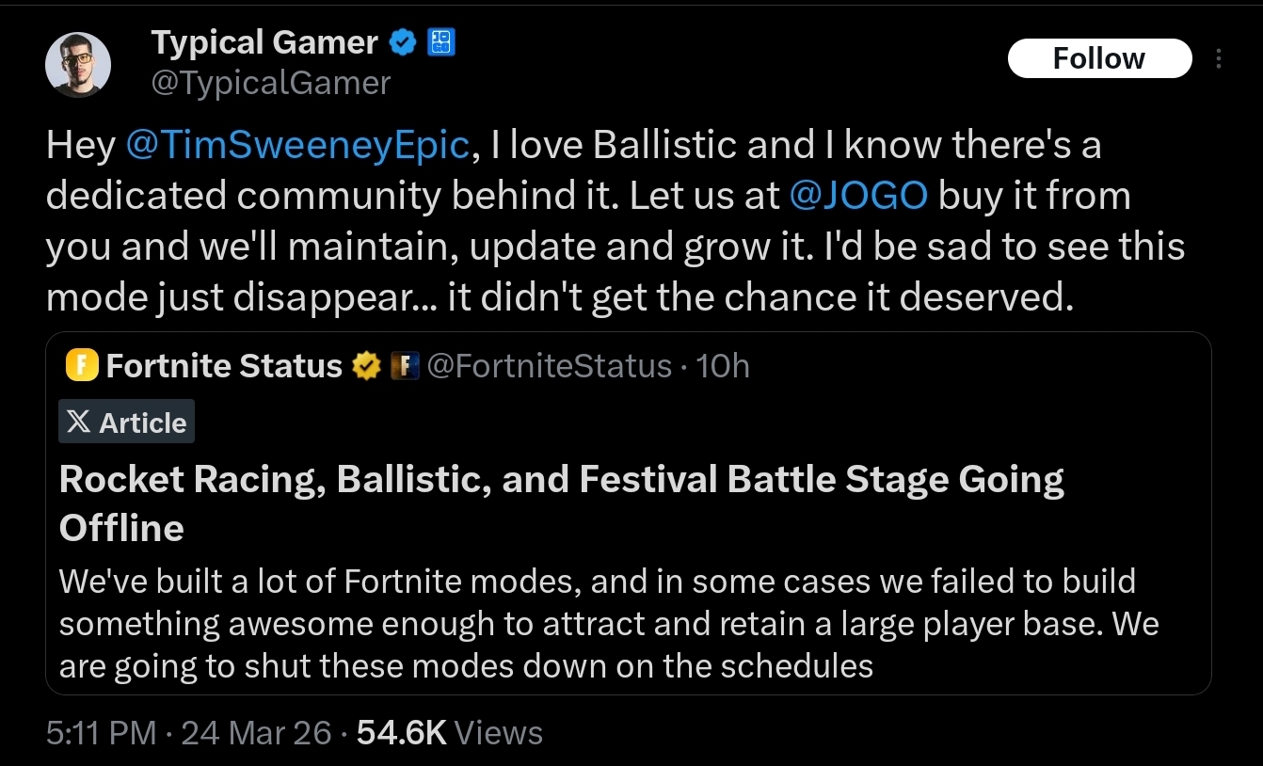The image size is (1263, 766).
Task: Click Typical Gamer's profile avatar
Action: tap(79, 65)
